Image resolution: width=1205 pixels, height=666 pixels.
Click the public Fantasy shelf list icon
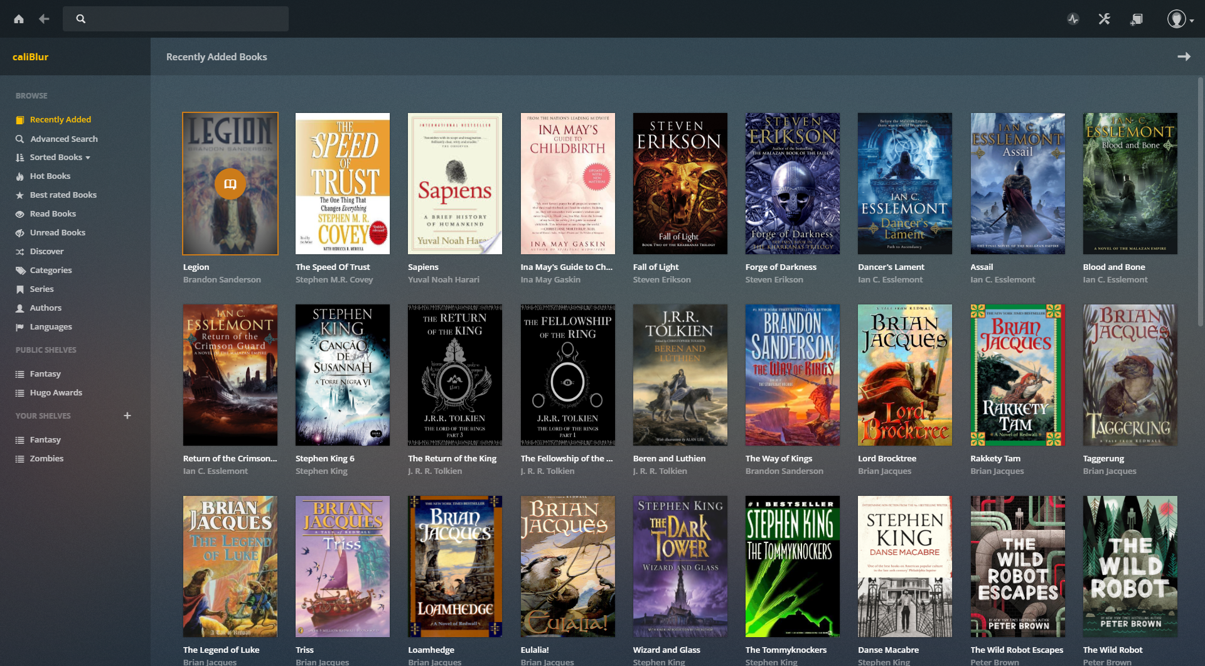pyautogui.click(x=20, y=374)
